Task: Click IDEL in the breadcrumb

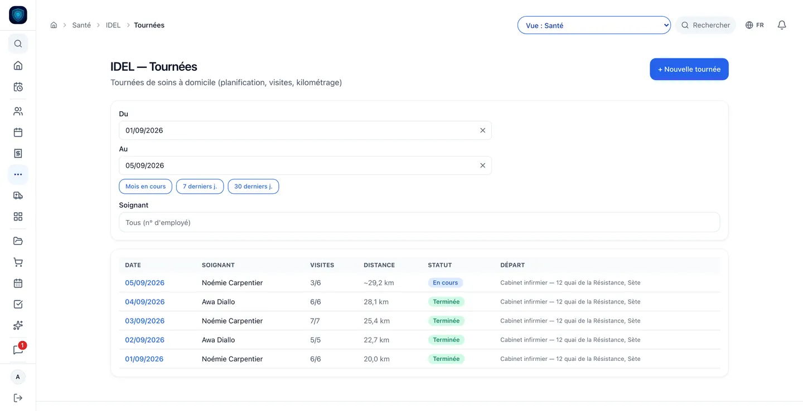Action: (113, 25)
